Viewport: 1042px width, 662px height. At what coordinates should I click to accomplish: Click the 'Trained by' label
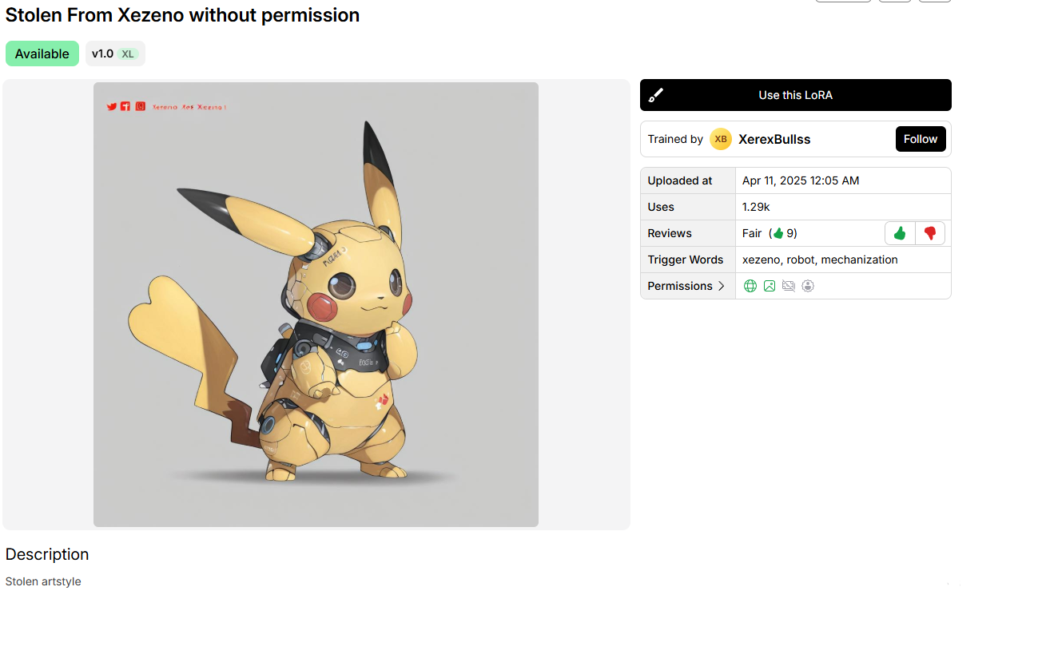coord(675,139)
